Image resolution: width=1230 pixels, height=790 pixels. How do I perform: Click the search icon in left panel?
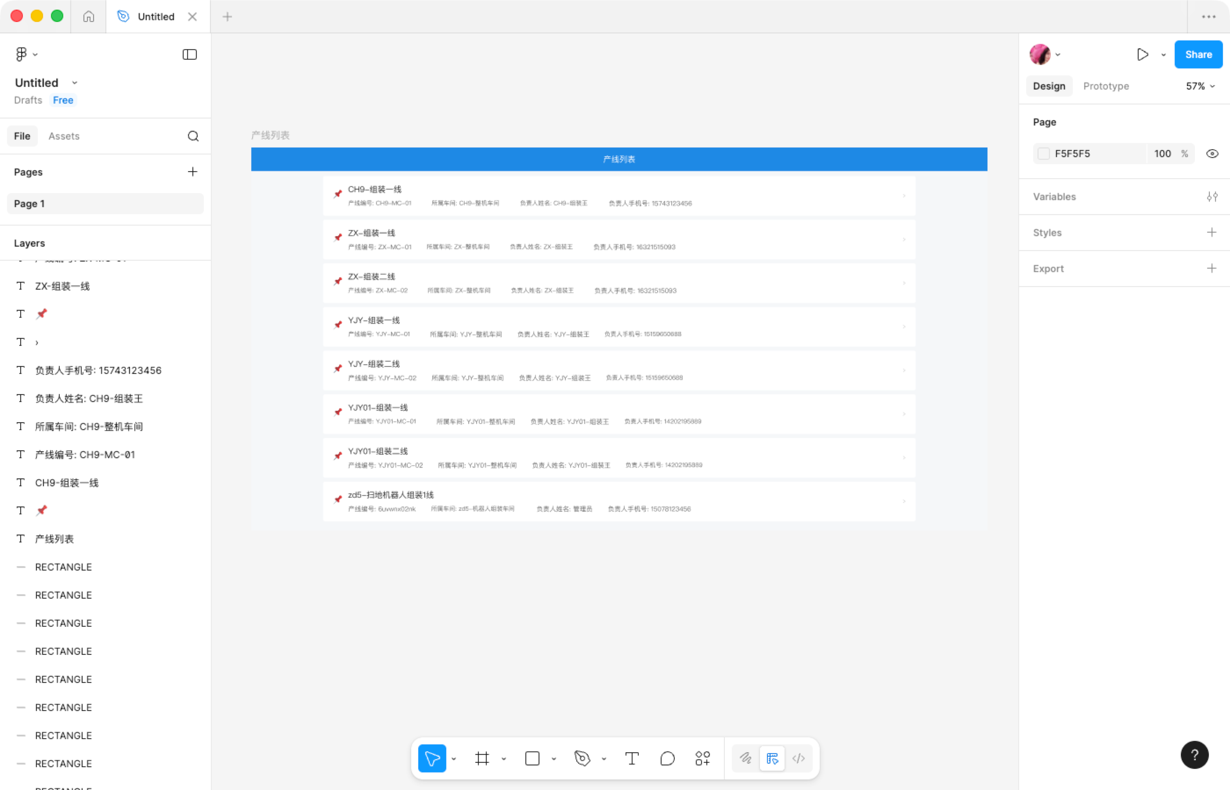(193, 136)
